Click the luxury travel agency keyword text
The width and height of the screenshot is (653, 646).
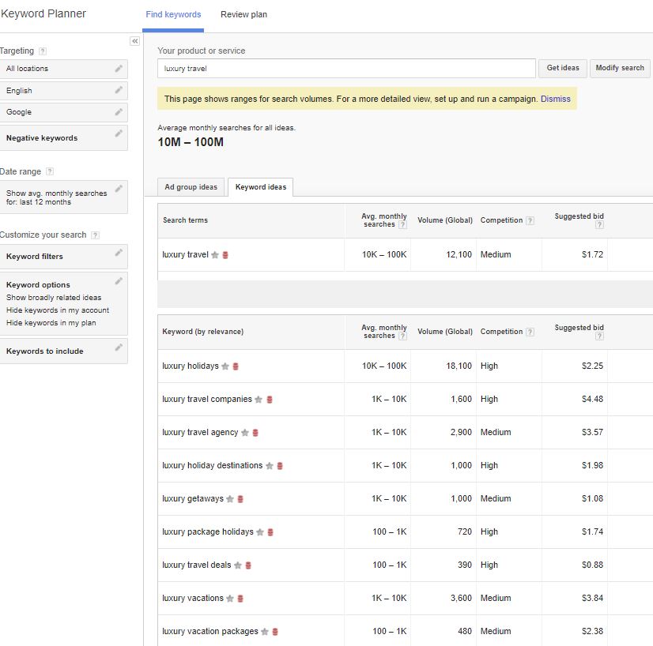pyautogui.click(x=200, y=433)
